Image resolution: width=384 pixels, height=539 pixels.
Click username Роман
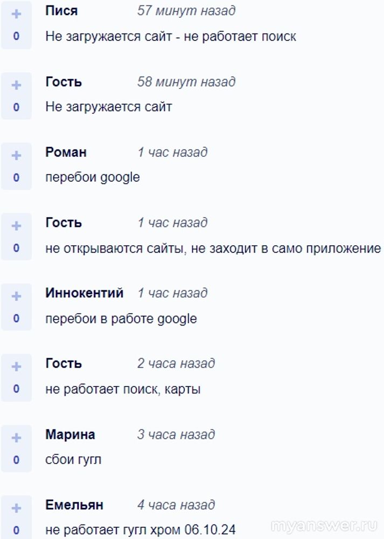[66, 152]
